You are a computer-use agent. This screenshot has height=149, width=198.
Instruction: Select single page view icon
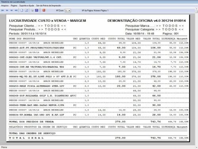click(22, 10)
